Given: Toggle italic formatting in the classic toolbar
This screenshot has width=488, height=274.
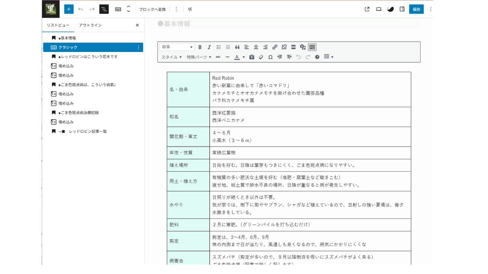Looking at the screenshot, I should (x=209, y=47).
